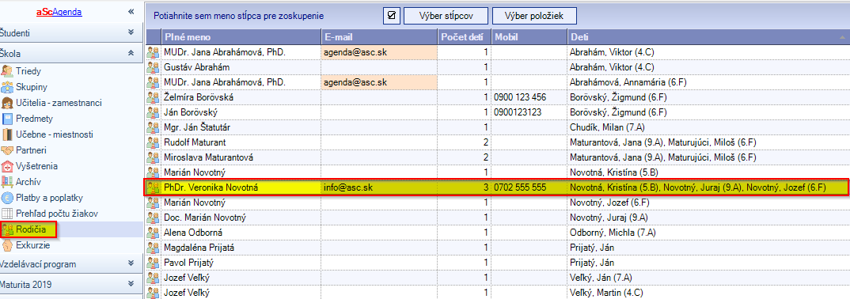Open the Exkurzie icon
Image resolution: width=850 pixels, height=299 pixels.
pyautogui.click(x=8, y=245)
